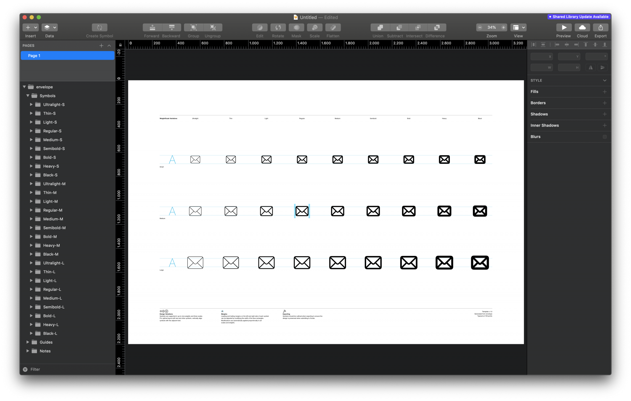
Task: Select the Black-L layer row
Action: 67,333
